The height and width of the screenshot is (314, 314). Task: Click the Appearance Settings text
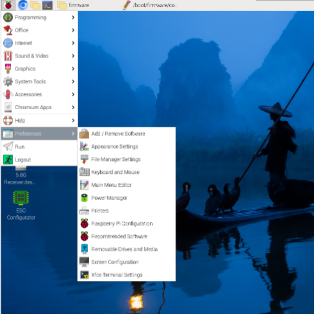(114, 147)
